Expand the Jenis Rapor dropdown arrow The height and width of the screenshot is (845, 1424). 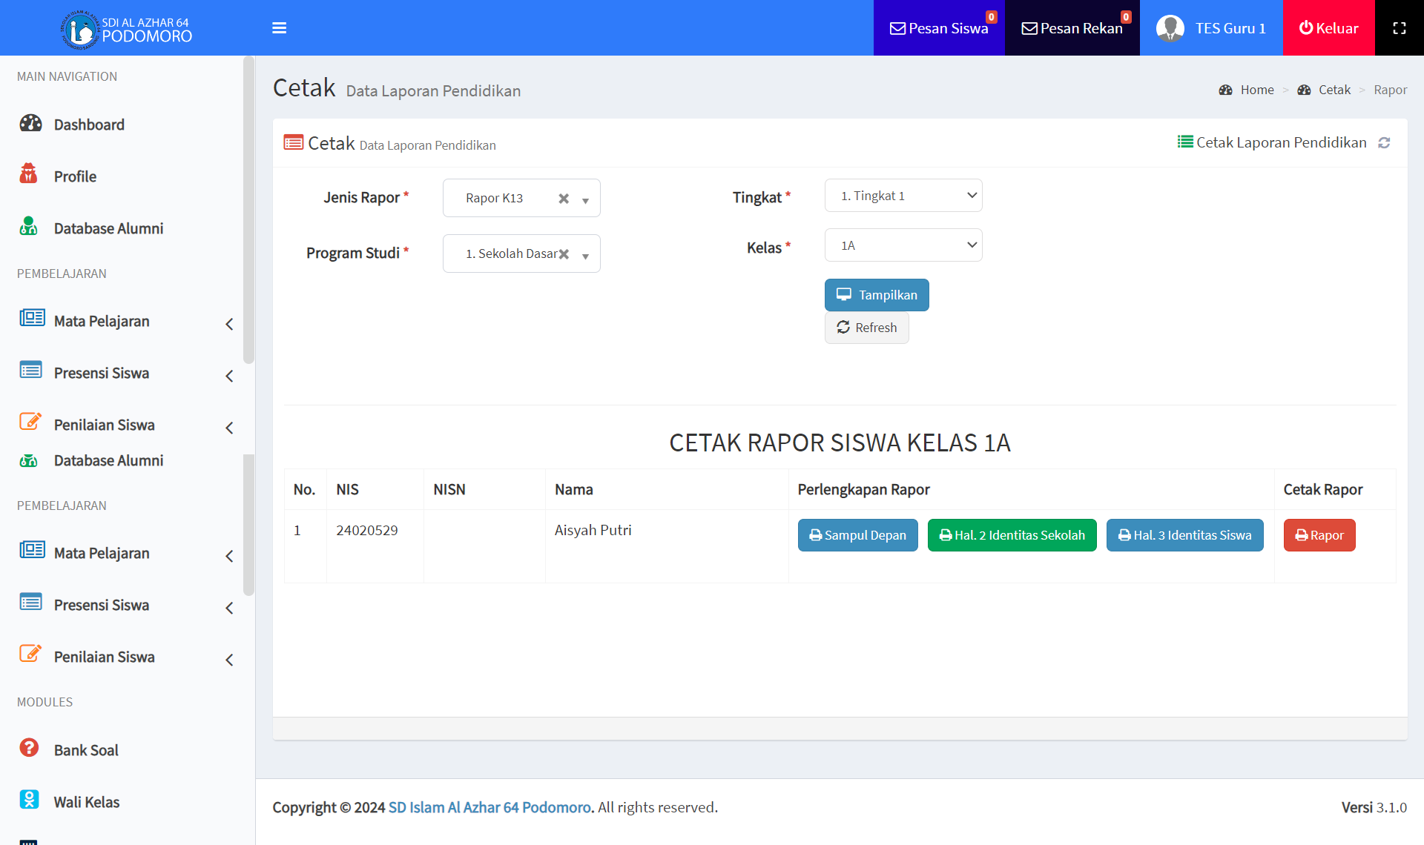pos(586,200)
